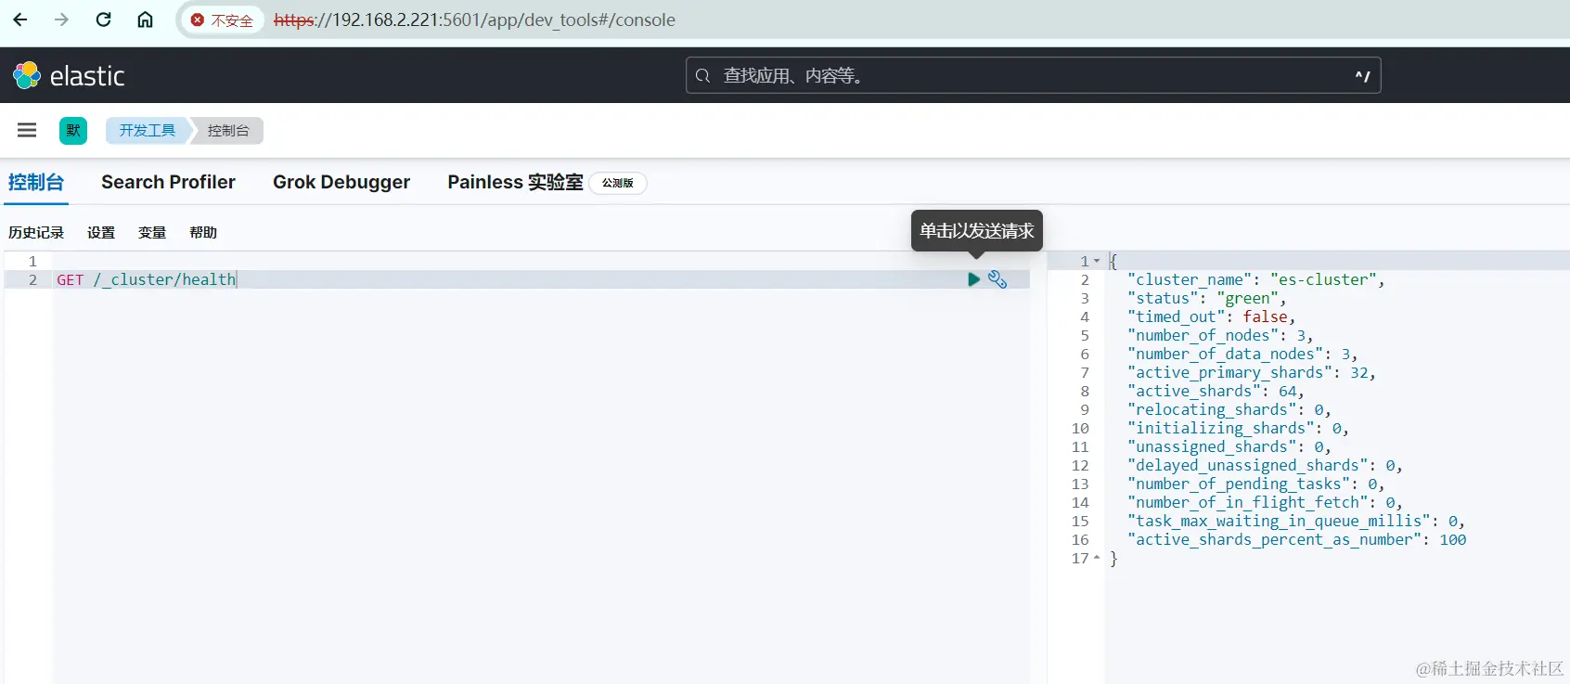Click the "number_of_nodes": 3 line

(x=1220, y=335)
